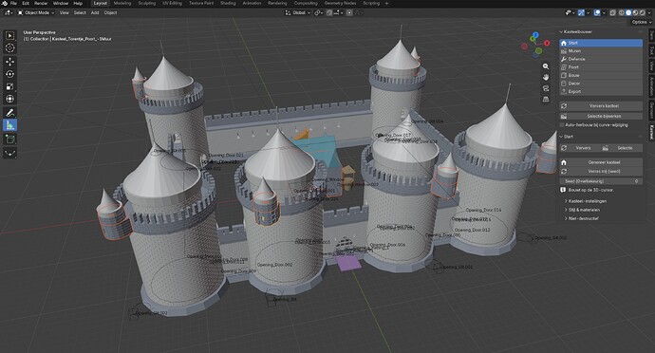This screenshot has height=353, width=655.
Task: Switch to Geometry Nodes workspace tab
Action: [x=340, y=4]
